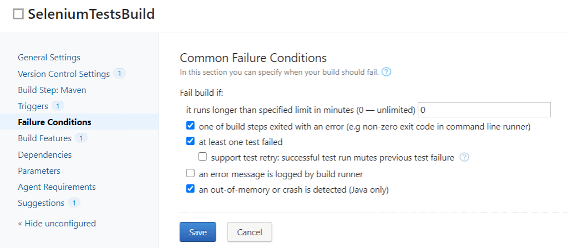
Task: Enable error message logged by build runner
Action: click(190, 174)
